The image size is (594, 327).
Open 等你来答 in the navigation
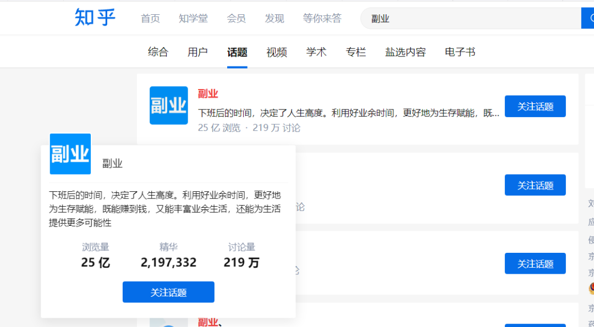(x=322, y=18)
